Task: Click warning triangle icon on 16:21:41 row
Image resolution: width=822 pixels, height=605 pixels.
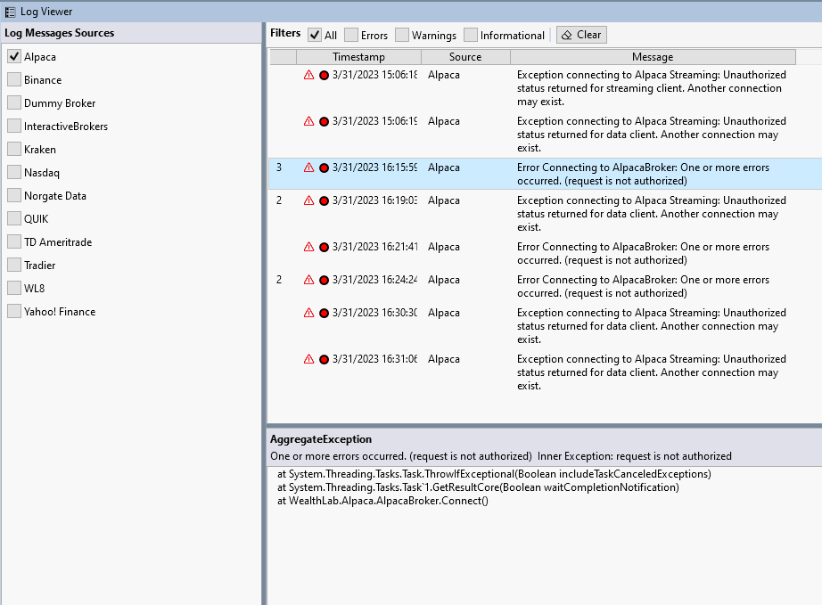Action: click(x=308, y=247)
